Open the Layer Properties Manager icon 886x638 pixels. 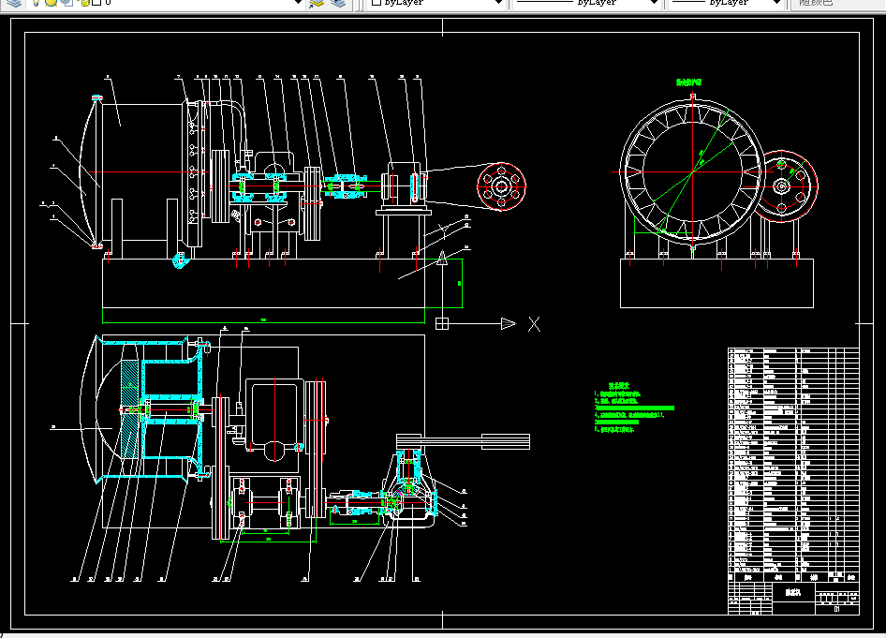[13, 3]
